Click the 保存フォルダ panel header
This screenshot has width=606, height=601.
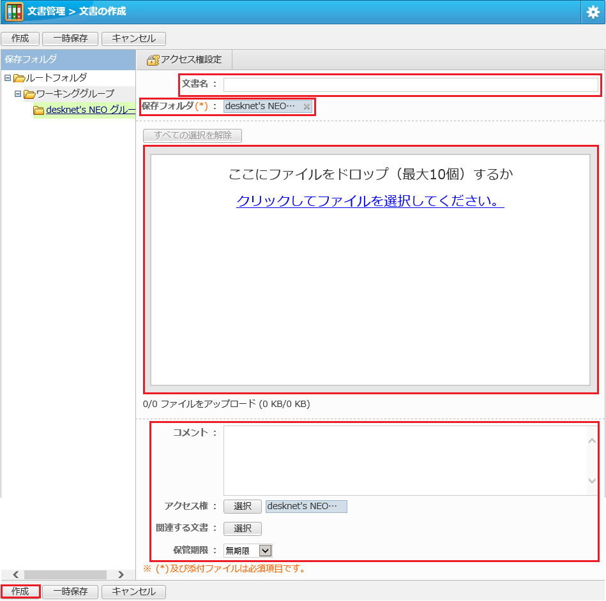(68, 59)
